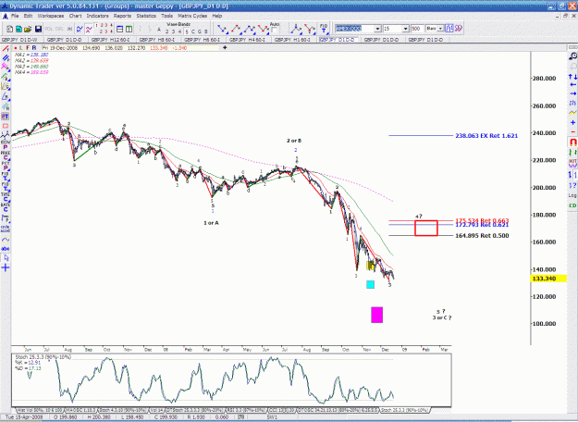
Task: Click the yellow 133.340 current price label
Action: [548, 279]
